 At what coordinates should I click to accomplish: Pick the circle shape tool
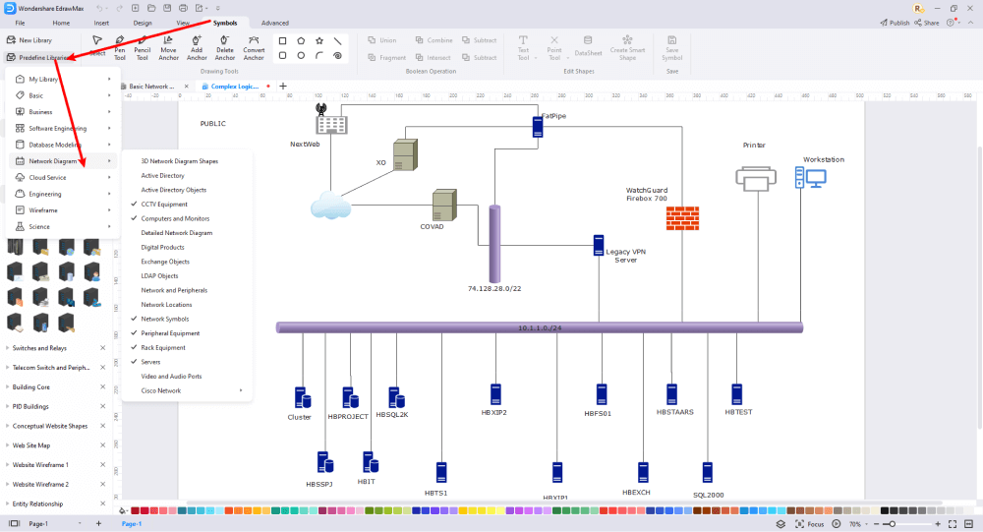pos(301,56)
